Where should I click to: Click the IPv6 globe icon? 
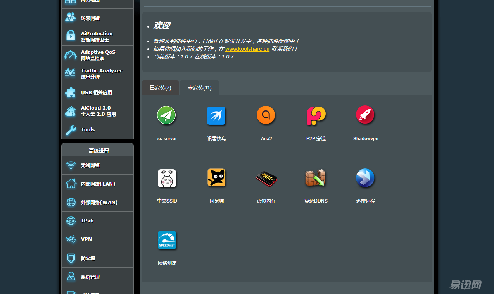(71, 221)
